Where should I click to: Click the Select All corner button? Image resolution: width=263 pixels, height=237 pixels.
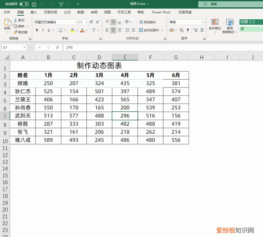coord(6,58)
